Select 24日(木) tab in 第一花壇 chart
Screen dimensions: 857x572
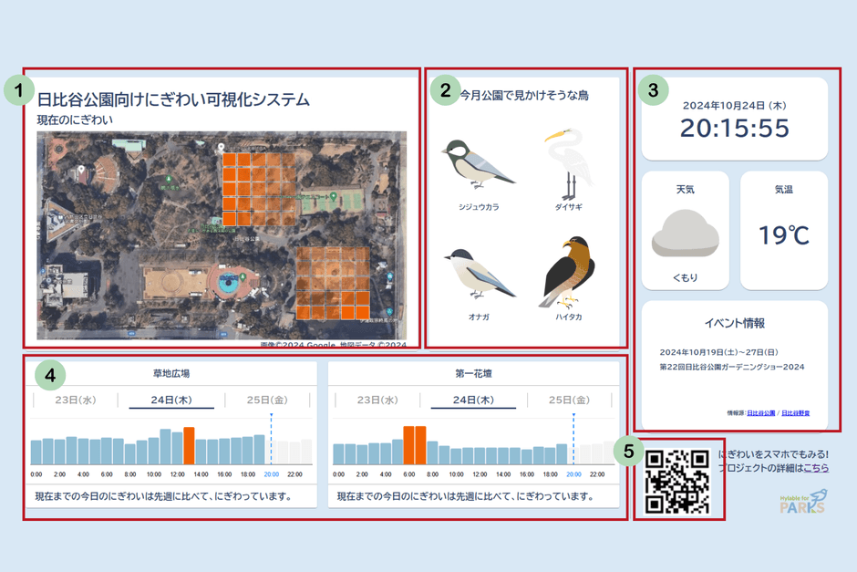(x=472, y=400)
